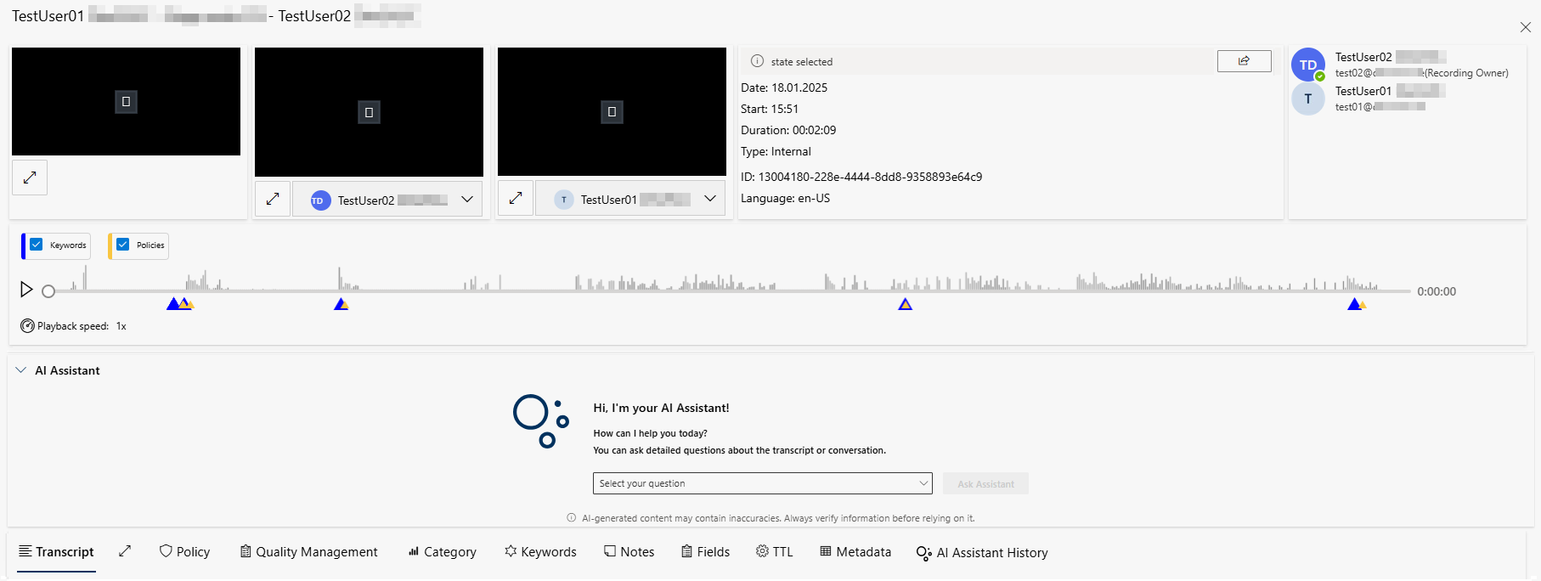Open the Quality Management tab
This screenshot has width=1541, height=581.
point(308,552)
